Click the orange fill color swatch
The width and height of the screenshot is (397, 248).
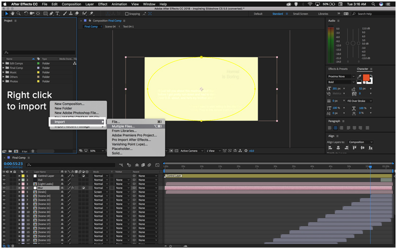(x=366, y=78)
